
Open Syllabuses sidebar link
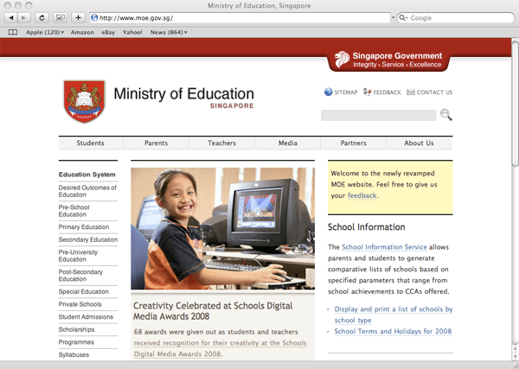[74, 355]
